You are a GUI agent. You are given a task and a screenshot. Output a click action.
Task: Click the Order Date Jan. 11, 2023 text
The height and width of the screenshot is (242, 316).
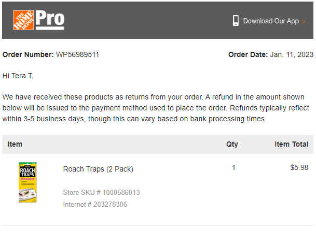coord(271,54)
